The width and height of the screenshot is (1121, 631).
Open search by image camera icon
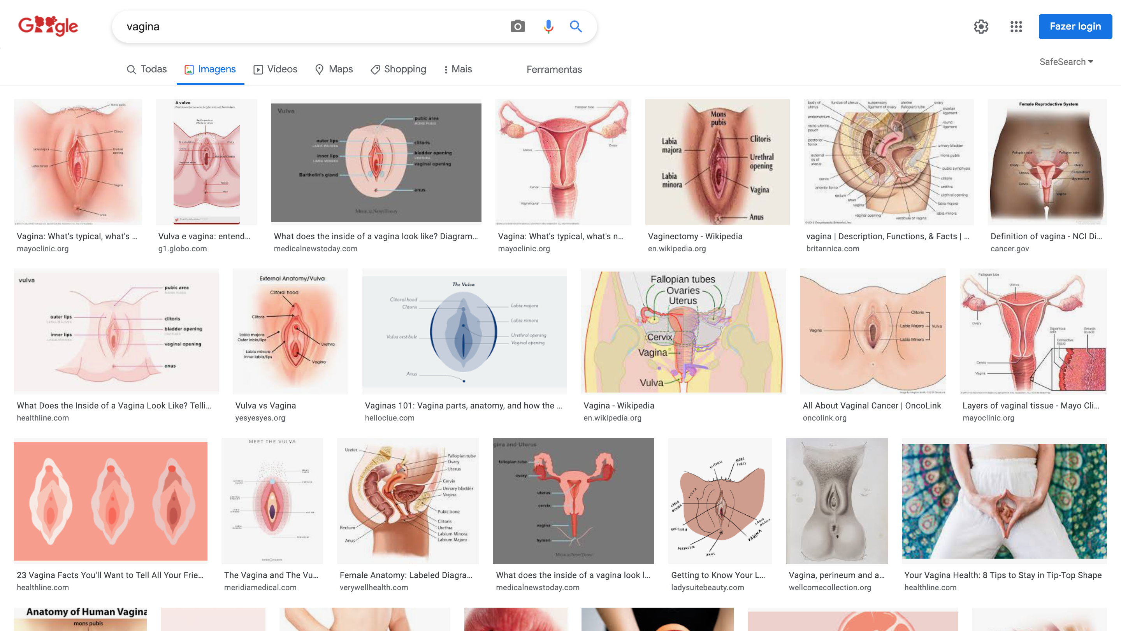pyautogui.click(x=517, y=26)
